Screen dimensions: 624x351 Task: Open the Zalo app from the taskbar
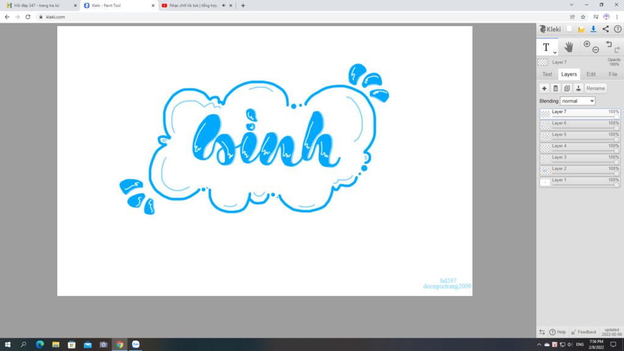coord(136,345)
